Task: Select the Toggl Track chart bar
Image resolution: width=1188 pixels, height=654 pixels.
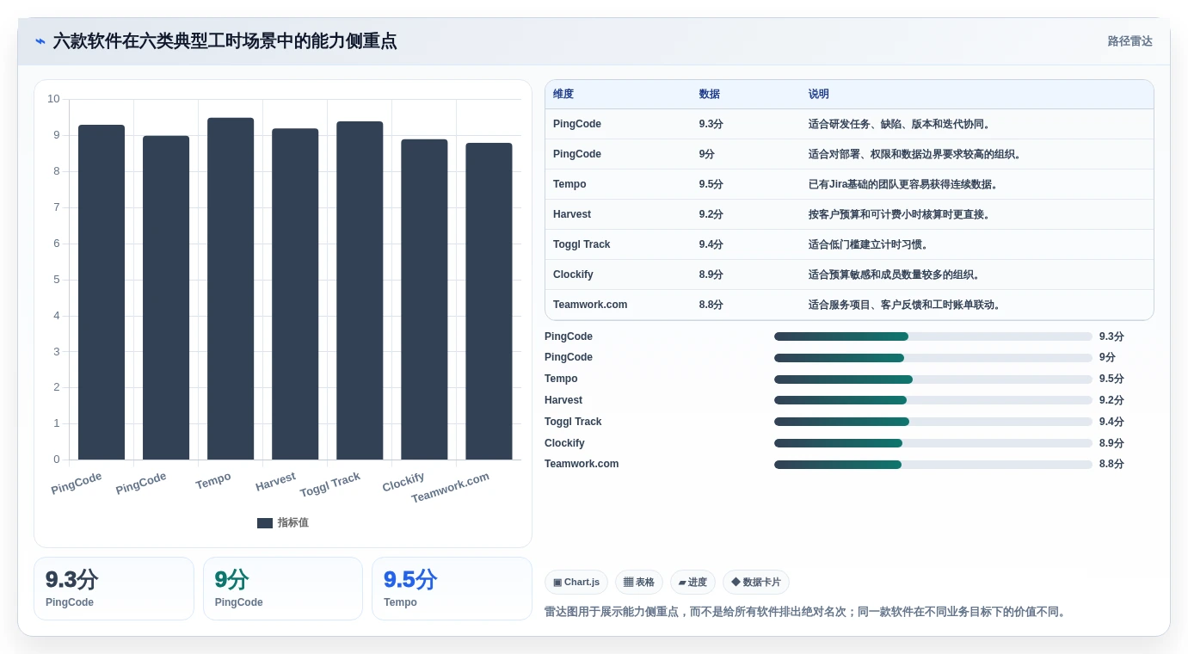Action: 360,291
